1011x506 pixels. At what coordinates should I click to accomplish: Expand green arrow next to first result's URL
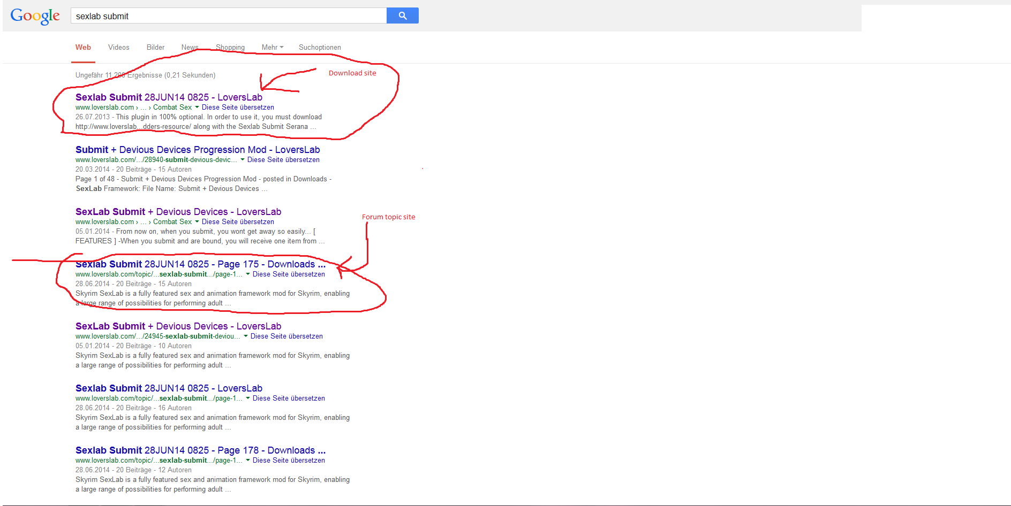(197, 108)
